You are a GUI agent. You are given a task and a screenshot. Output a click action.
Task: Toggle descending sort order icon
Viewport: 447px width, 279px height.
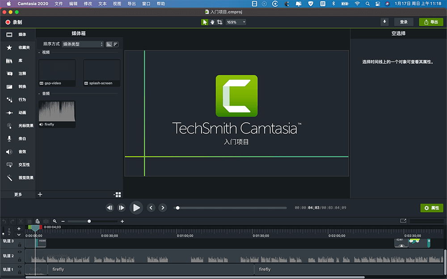pyautogui.click(x=115, y=44)
